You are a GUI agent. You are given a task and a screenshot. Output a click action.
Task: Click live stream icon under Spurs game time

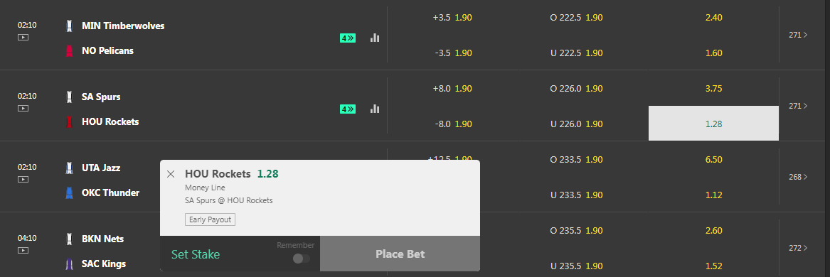[x=23, y=108]
